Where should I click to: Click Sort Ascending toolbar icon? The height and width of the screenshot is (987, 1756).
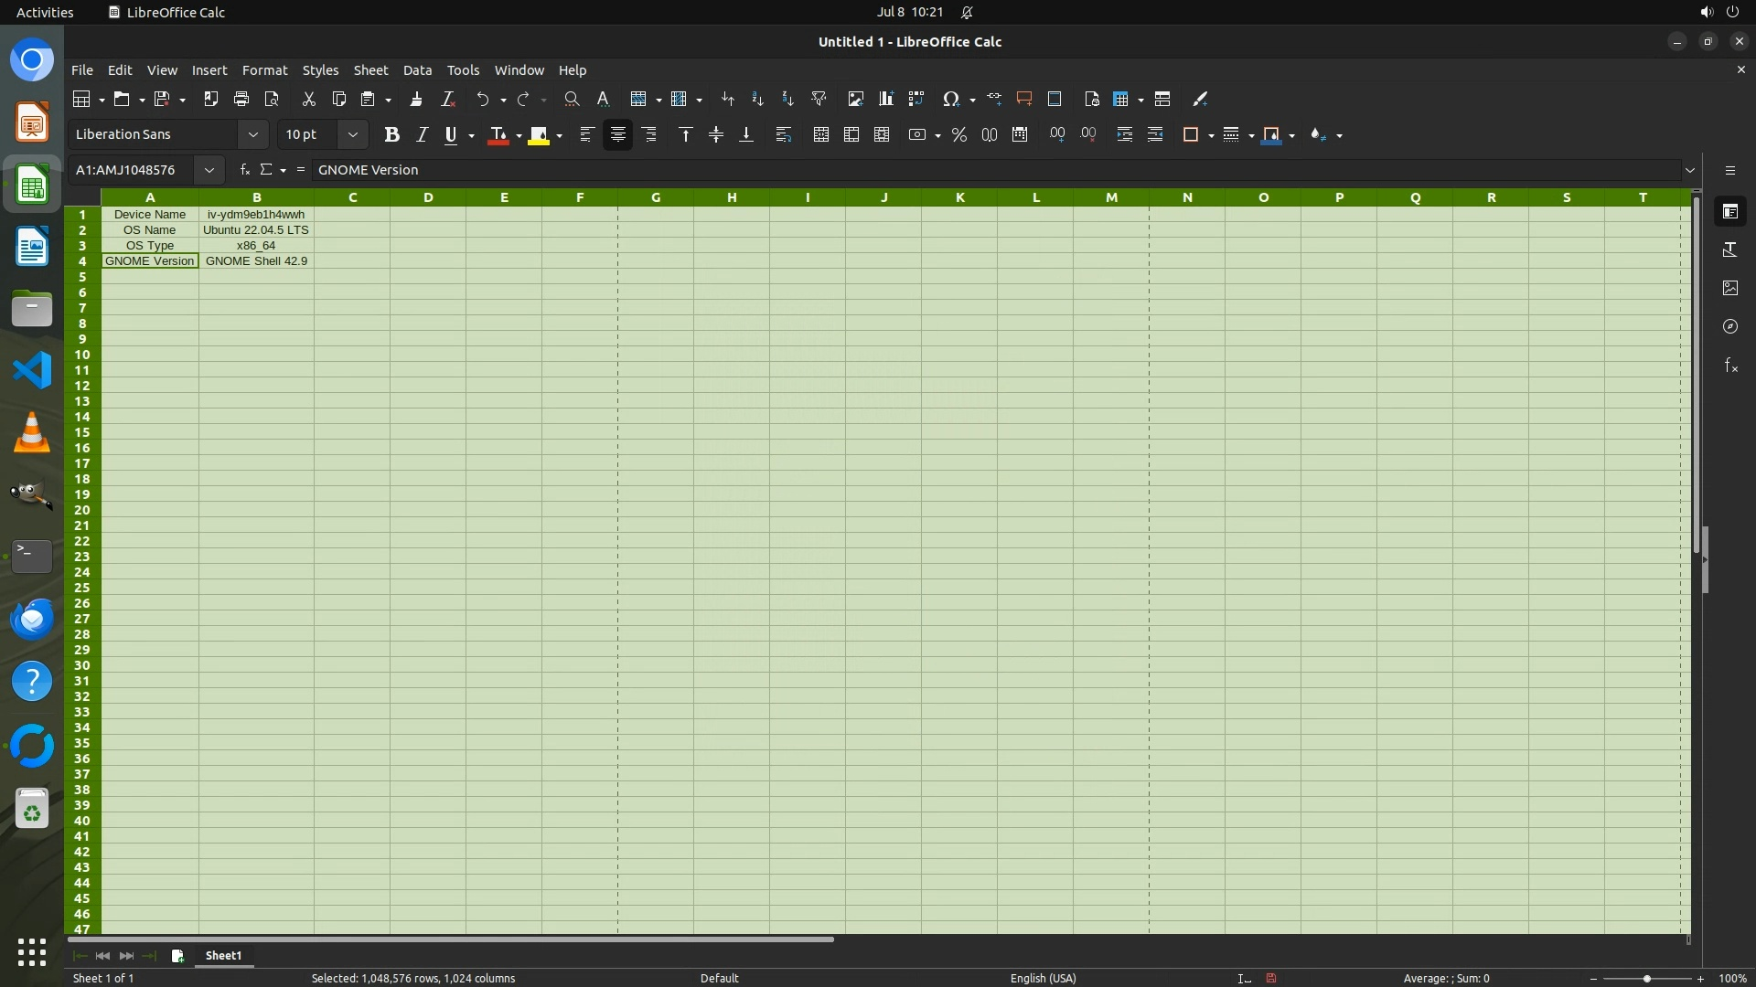tap(757, 99)
